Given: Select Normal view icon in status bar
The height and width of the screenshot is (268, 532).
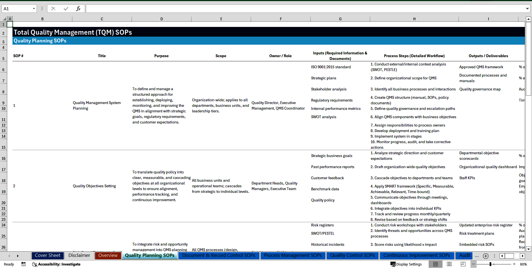Looking at the screenshot, I should 436,264.
